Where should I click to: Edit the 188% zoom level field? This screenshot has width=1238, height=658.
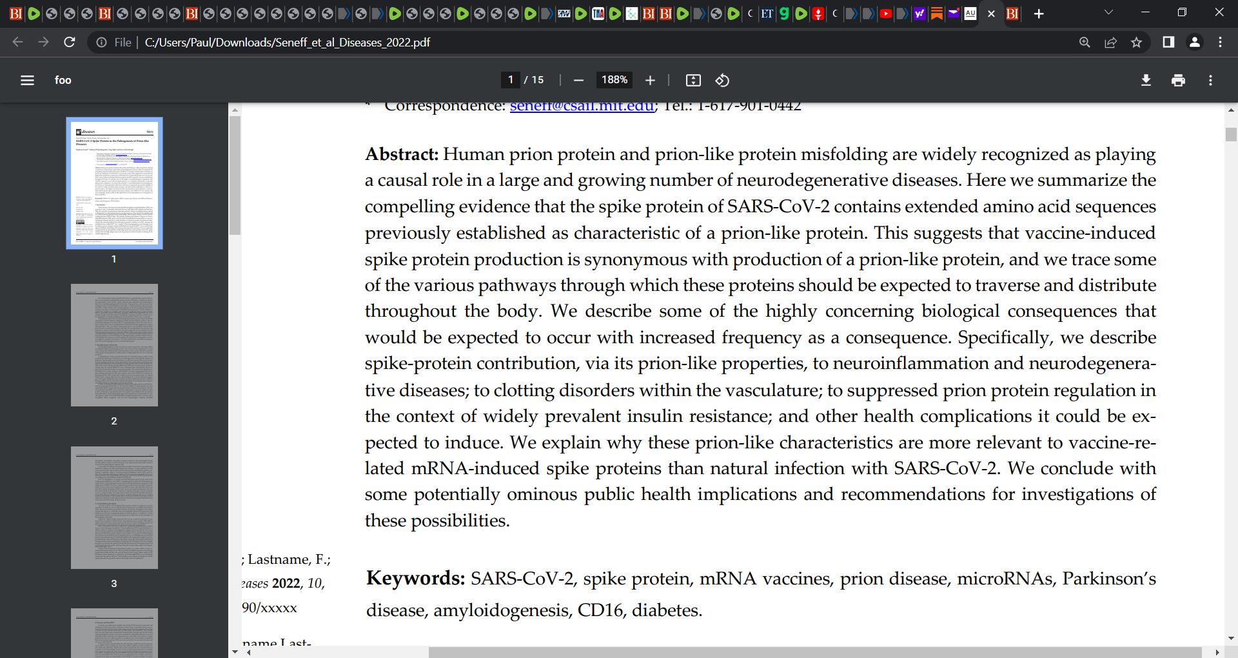click(614, 80)
